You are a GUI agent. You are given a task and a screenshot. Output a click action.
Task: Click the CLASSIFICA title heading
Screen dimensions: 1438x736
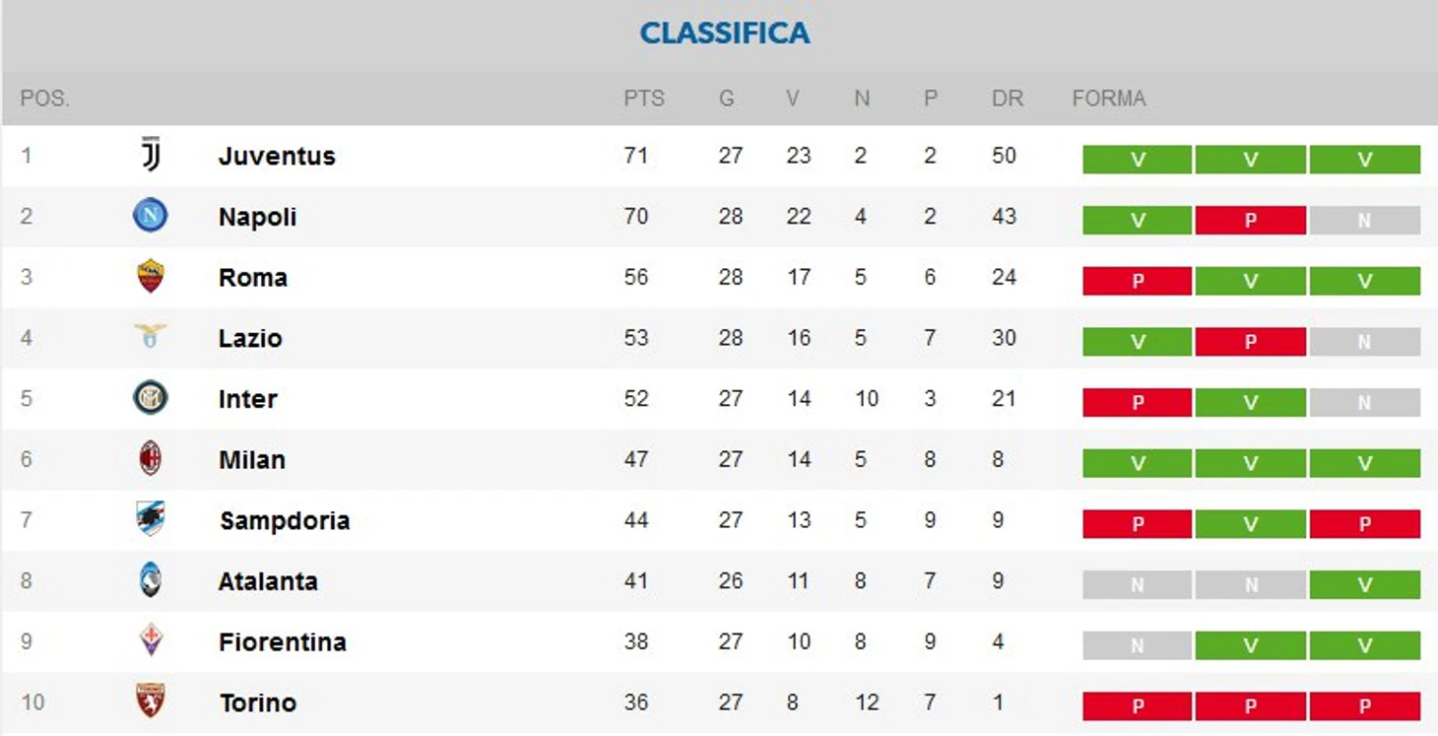pyautogui.click(x=725, y=33)
